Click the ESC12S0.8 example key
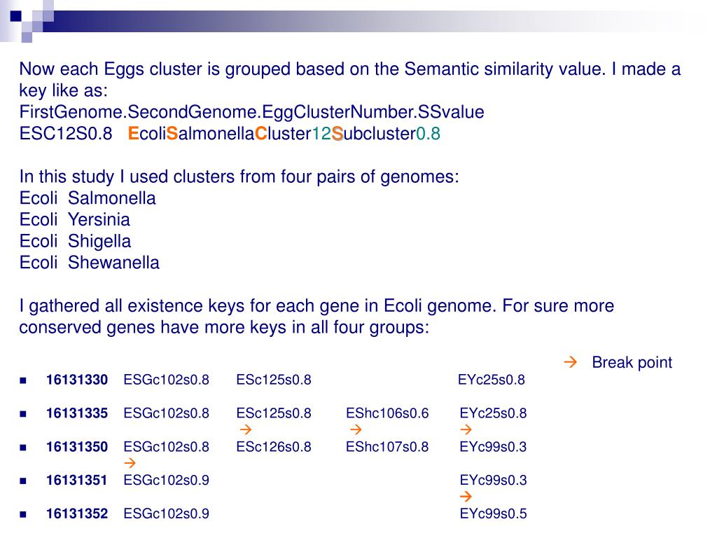The width and height of the screenshot is (717, 538). (x=66, y=134)
